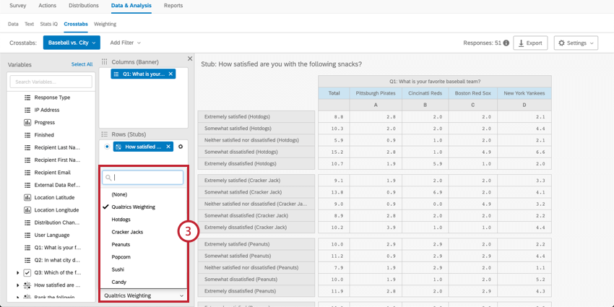Open the Baseball vs. City crosstab dropdown
This screenshot has height=307, width=614.
[x=72, y=43]
